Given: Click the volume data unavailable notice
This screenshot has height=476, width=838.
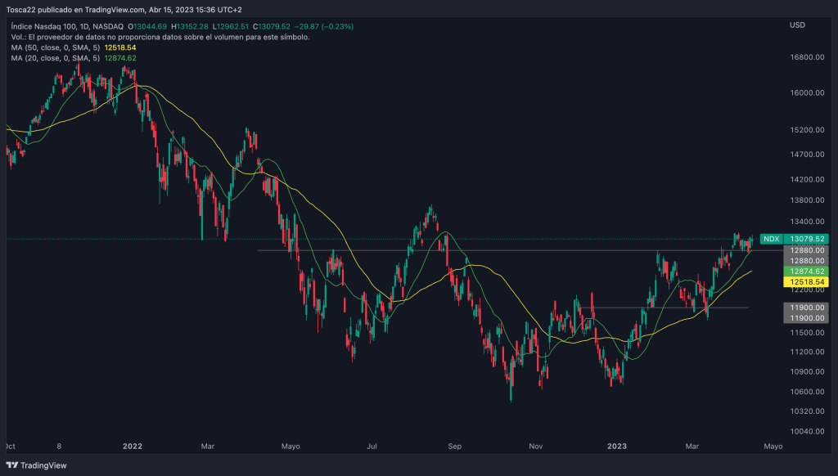Looking at the screenshot, I should tap(160, 37).
